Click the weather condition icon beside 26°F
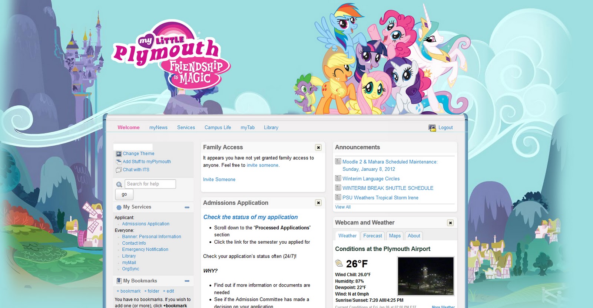This screenshot has width=593, height=308. click(x=339, y=263)
